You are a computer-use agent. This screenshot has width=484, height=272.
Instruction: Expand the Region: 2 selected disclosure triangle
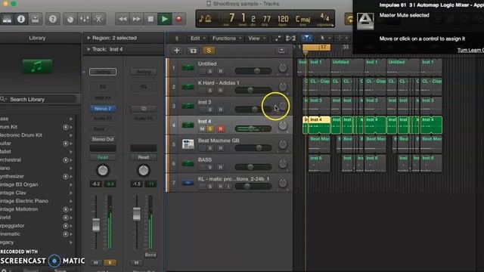(x=88, y=38)
